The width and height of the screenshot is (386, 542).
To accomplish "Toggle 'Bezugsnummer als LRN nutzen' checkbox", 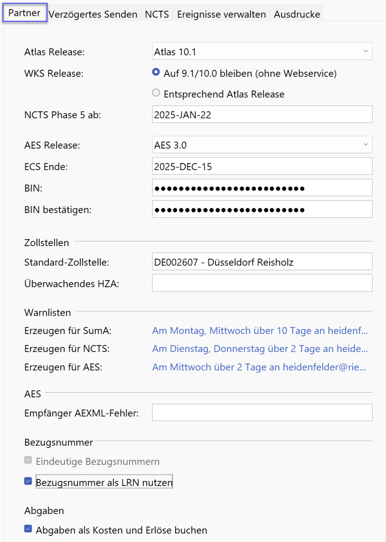I will tap(28, 482).
